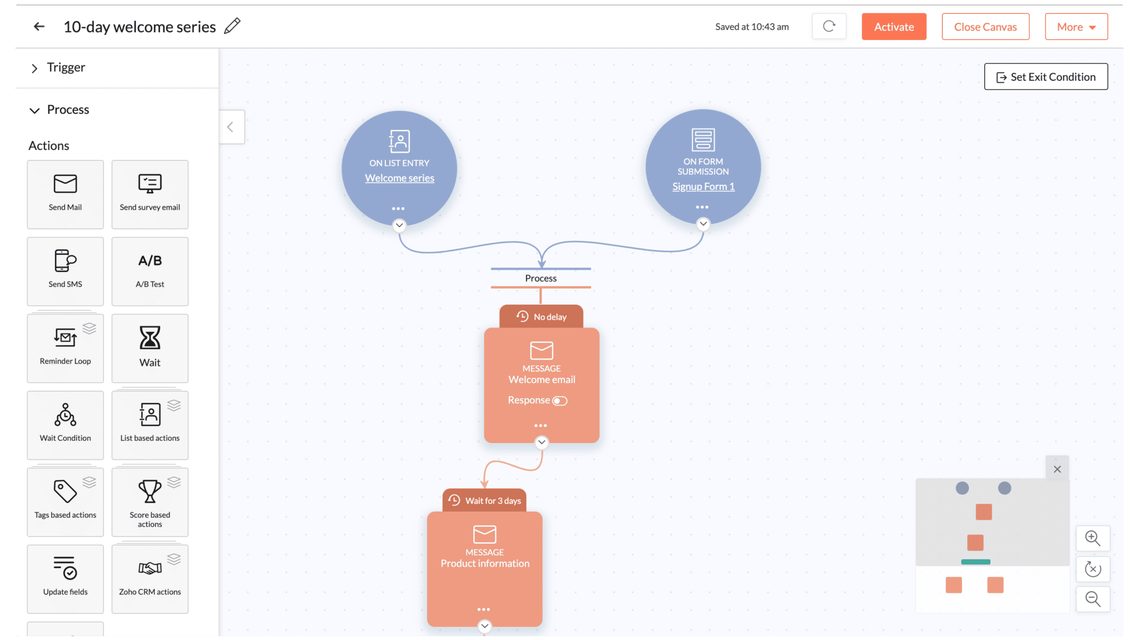The width and height of the screenshot is (1139, 640).
Task: Expand connector under On Form Submission trigger
Action: pyautogui.click(x=703, y=224)
